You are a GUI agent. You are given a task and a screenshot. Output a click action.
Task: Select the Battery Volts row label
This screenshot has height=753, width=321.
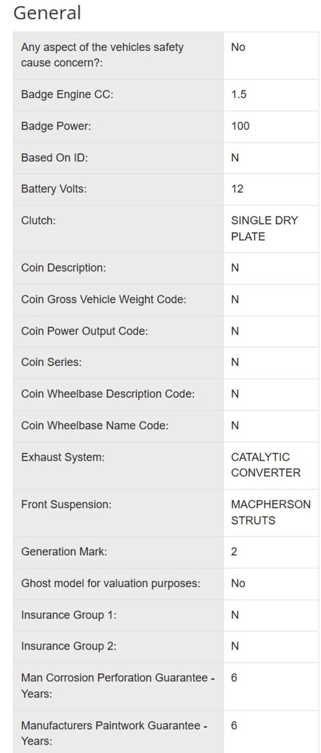point(53,189)
